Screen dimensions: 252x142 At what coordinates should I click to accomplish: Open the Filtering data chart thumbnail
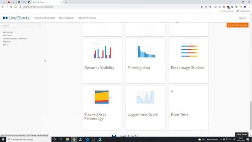[x=146, y=51]
